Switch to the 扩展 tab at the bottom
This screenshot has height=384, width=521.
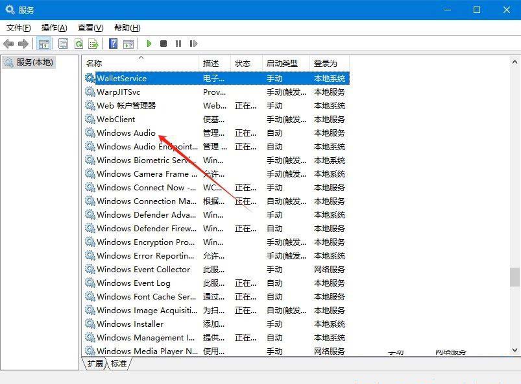(x=95, y=364)
